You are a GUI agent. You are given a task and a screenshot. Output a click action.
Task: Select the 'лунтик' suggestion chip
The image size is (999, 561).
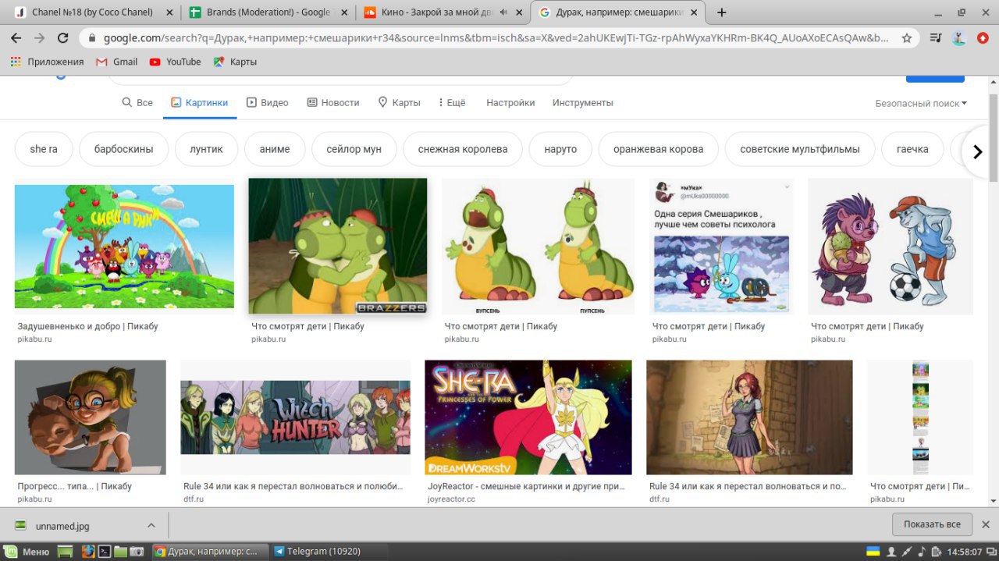click(x=206, y=149)
